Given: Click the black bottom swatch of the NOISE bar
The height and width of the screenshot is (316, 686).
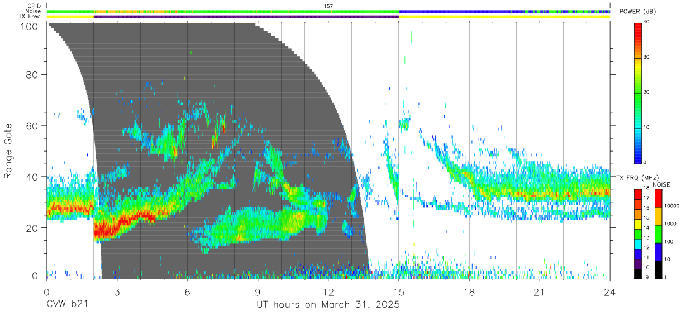Looking at the screenshot, I should 658,270.
